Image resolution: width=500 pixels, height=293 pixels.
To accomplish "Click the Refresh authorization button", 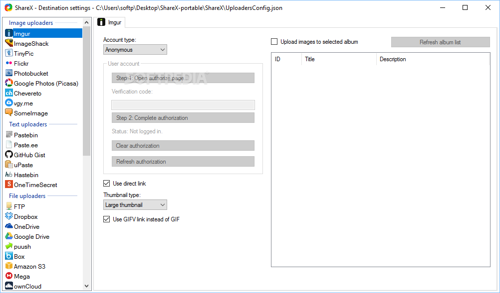I will click(x=183, y=162).
